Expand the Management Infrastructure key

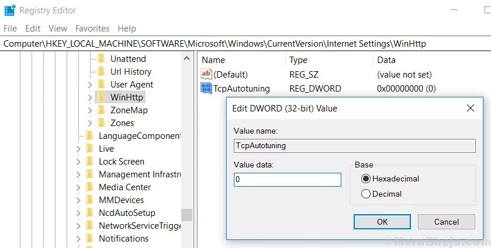click(78, 174)
